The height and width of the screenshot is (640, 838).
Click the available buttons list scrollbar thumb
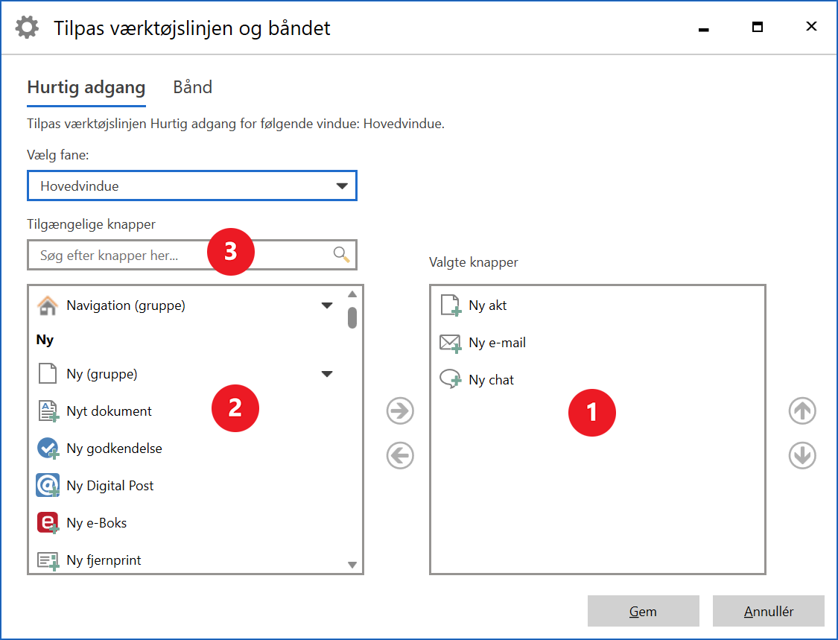(352, 317)
